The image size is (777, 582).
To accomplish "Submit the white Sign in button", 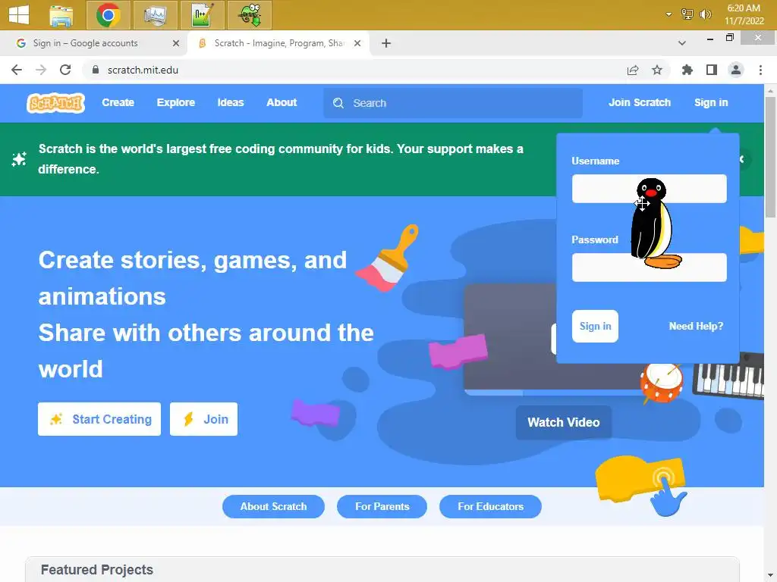I will pyautogui.click(x=595, y=326).
